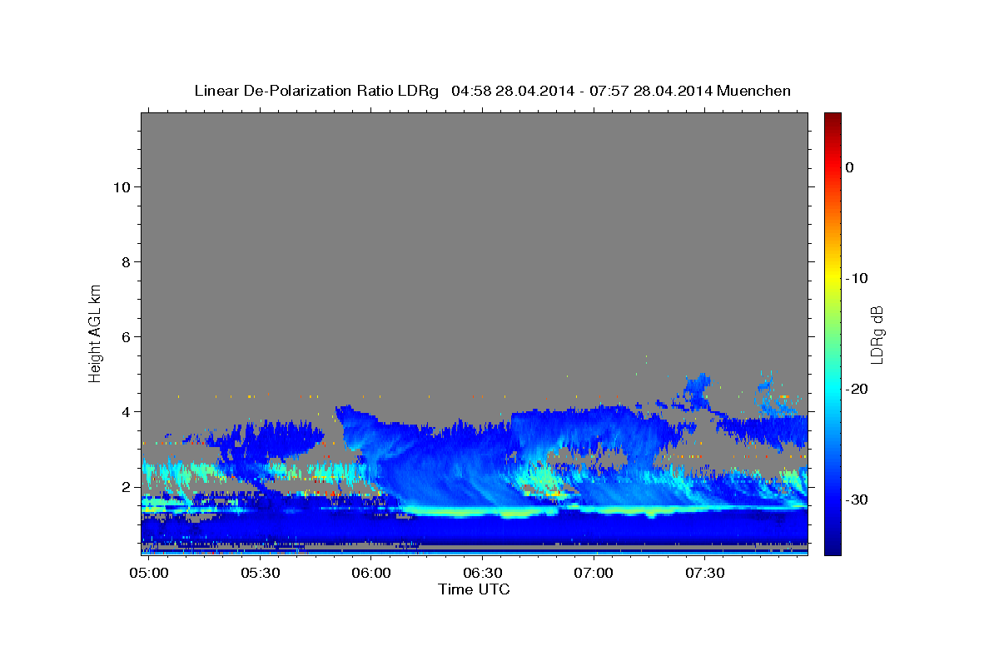Click the colorbar value '-20'
Viewport: 999px width, 666px height.
(x=857, y=389)
